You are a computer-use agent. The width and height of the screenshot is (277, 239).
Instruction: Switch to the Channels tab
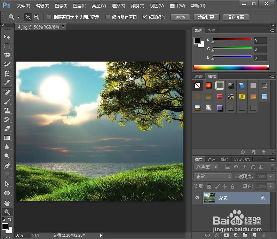[212, 159]
